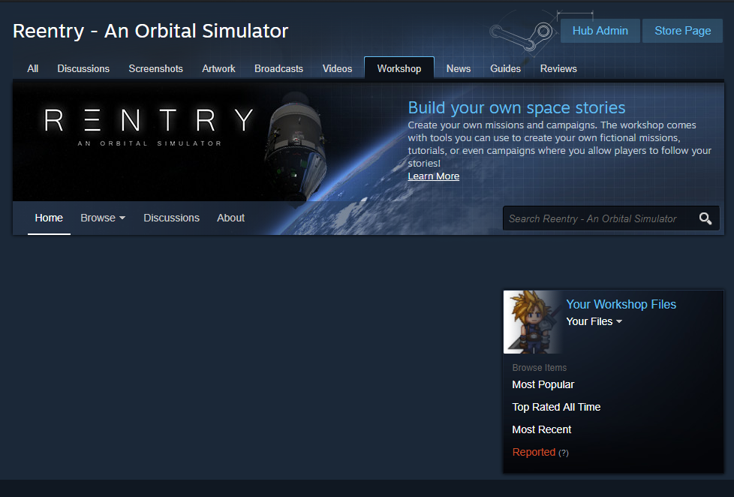The width and height of the screenshot is (734, 497).
Task: Select the Broadcasts tab
Action: (278, 69)
